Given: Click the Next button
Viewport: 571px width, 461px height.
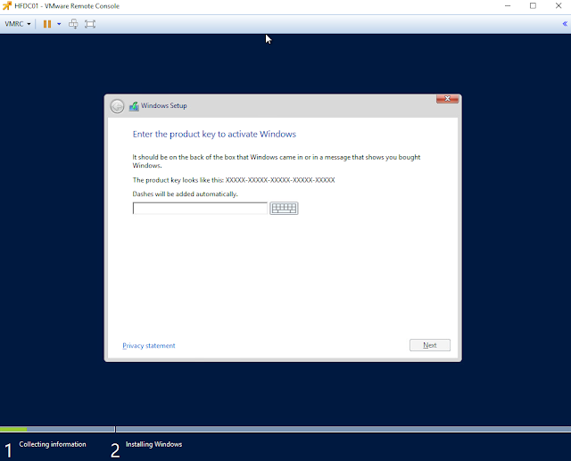Looking at the screenshot, I should (430, 345).
